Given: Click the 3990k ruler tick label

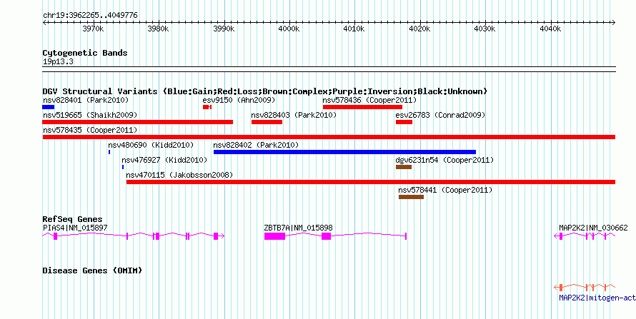Looking at the screenshot, I should (224, 29).
